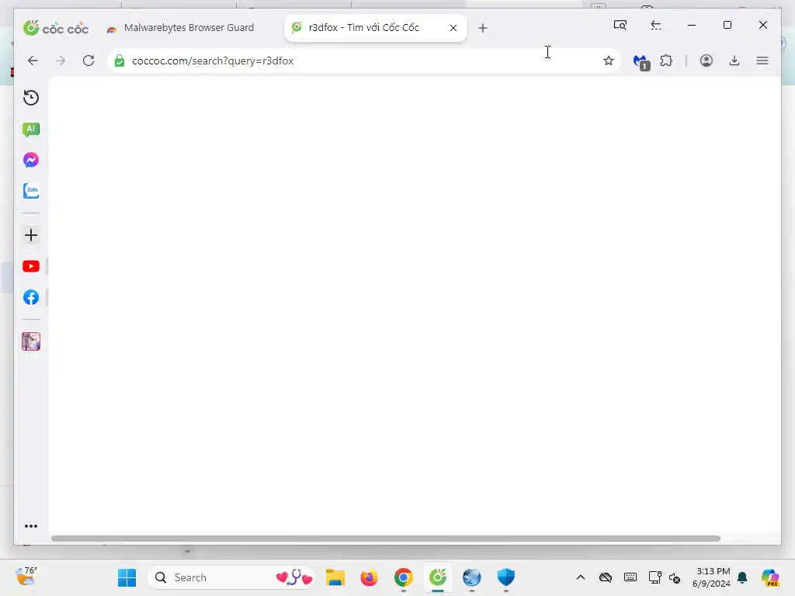Image resolution: width=795 pixels, height=596 pixels.
Task: Launch Firefox from taskbar
Action: tap(369, 577)
